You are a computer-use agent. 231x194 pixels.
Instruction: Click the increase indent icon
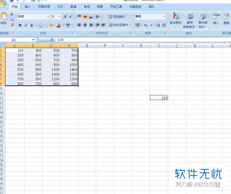click(x=103, y=25)
